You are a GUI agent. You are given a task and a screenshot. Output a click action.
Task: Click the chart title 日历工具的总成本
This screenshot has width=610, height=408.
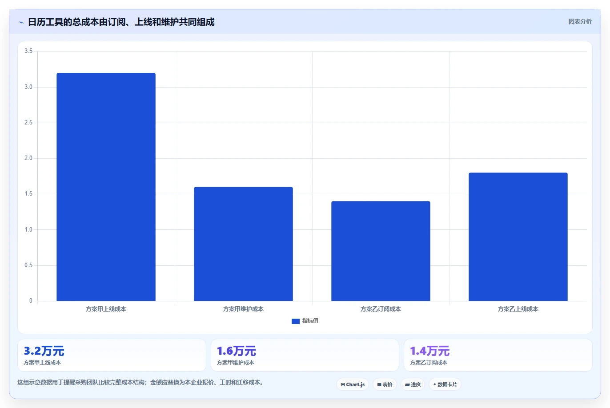[121, 22]
